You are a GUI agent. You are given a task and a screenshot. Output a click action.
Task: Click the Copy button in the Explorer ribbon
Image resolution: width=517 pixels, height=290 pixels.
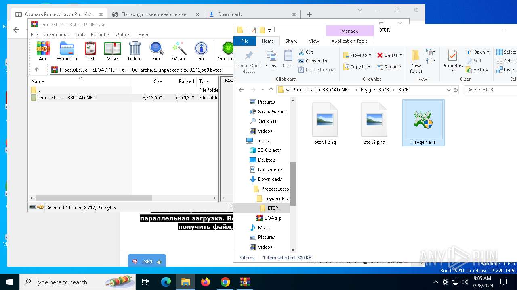click(x=271, y=59)
